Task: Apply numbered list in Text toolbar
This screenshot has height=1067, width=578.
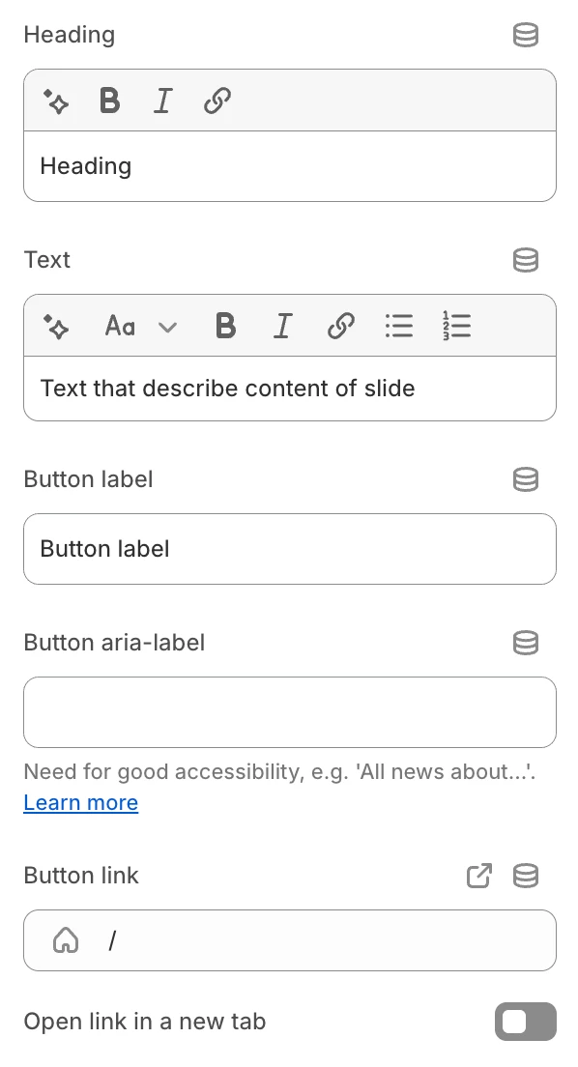Action: (x=456, y=326)
